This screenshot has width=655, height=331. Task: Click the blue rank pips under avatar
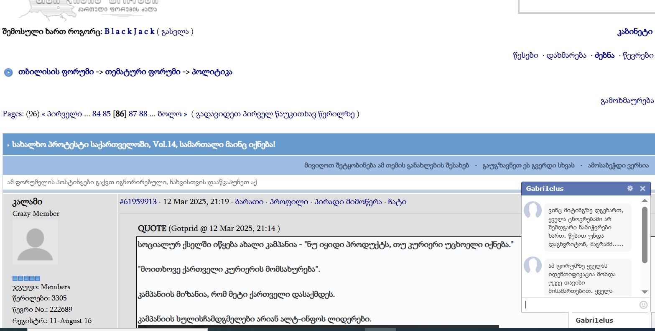click(x=26, y=278)
